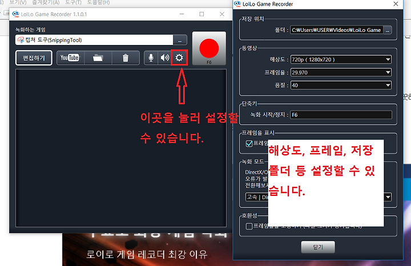This screenshot has height=266, width=411.
Task: Open the YouTube upload button
Action: [x=70, y=58]
